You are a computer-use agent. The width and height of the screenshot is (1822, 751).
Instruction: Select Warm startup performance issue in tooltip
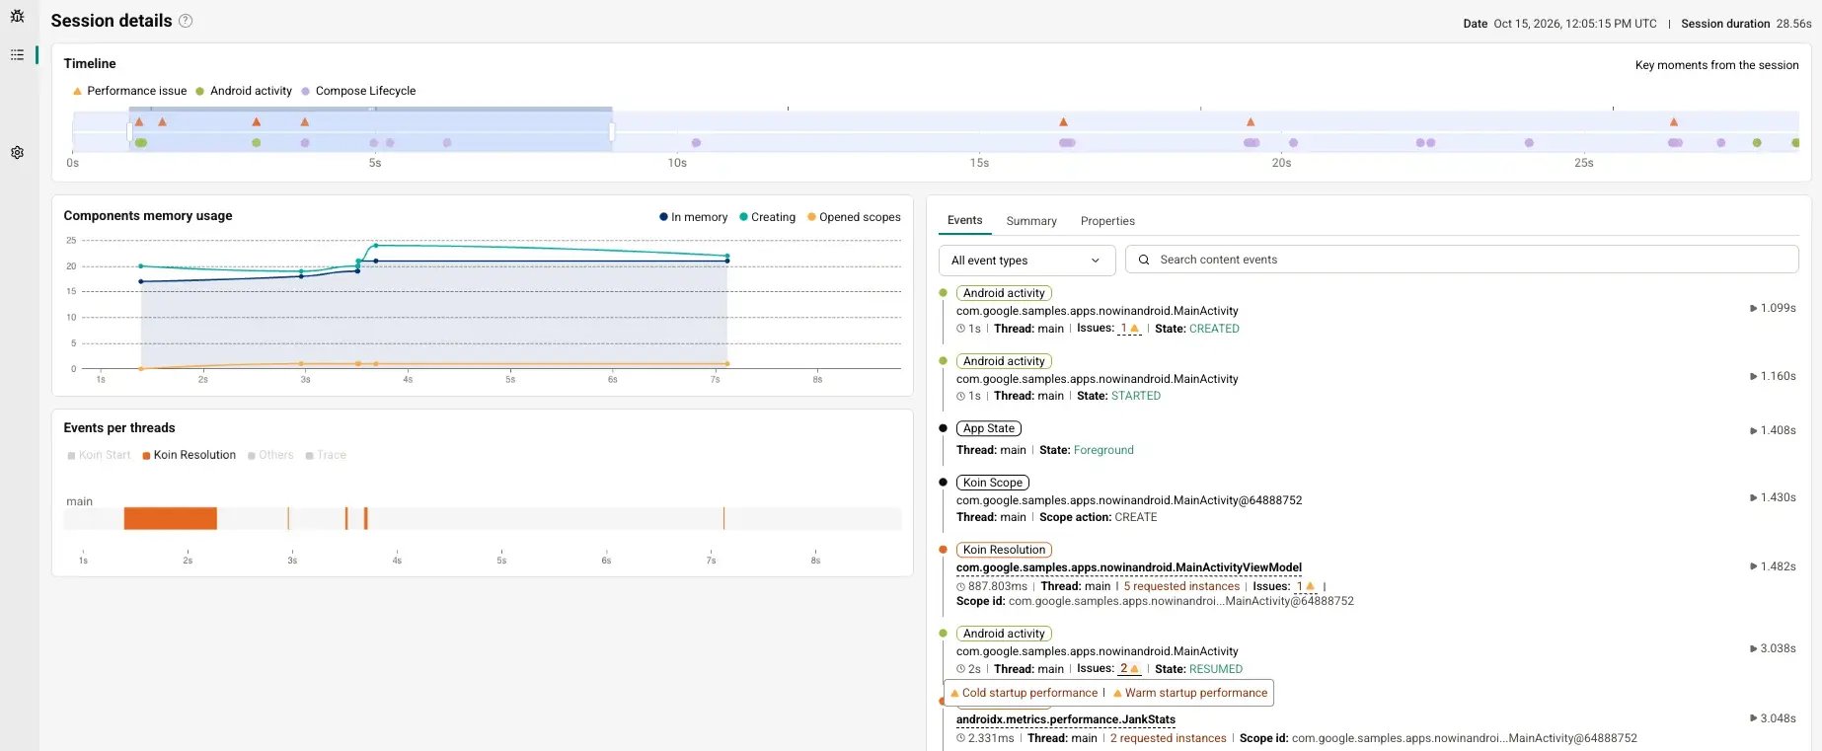[x=1189, y=693]
